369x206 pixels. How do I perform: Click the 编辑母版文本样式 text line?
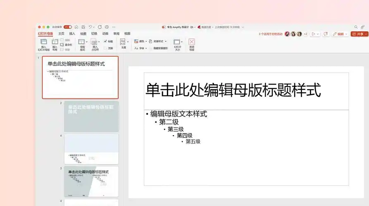179,114
